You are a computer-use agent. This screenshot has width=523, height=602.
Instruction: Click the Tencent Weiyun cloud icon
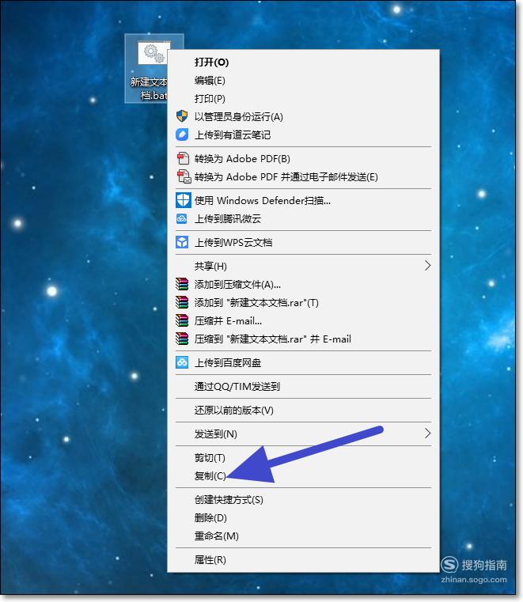[181, 219]
